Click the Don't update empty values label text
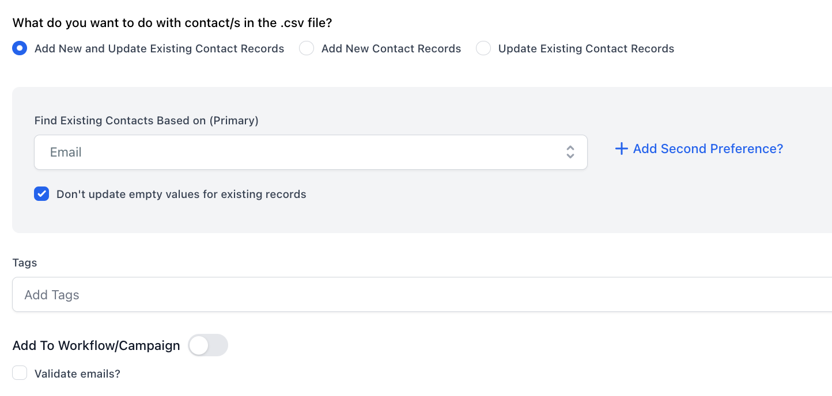This screenshot has height=396, width=832. [x=181, y=194]
